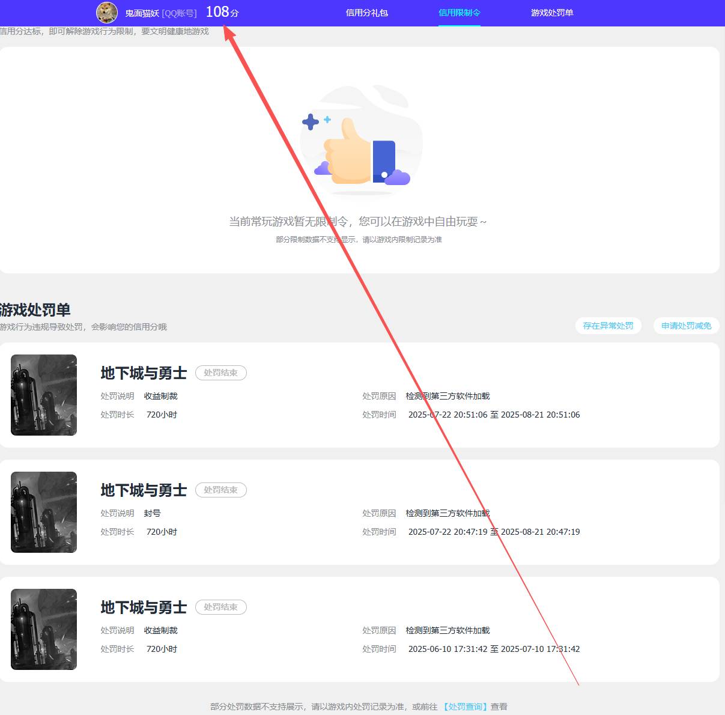The image size is (725, 715).
Task: Select the 地下城与勇士 title in the last card
Action: (x=144, y=607)
